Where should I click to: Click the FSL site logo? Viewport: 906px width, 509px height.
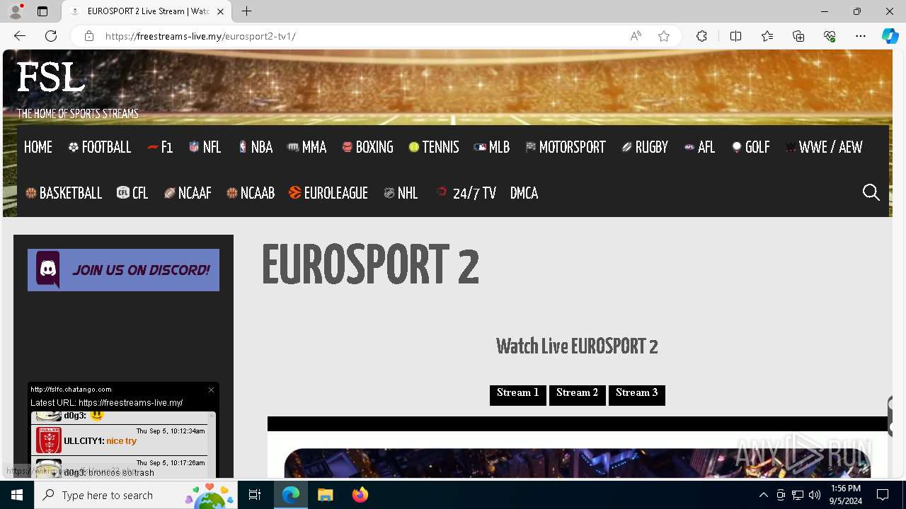point(51,77)
